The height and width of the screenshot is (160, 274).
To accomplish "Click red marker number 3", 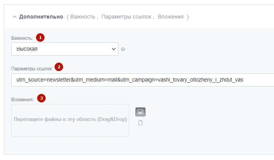I will [x=41, y=98].
